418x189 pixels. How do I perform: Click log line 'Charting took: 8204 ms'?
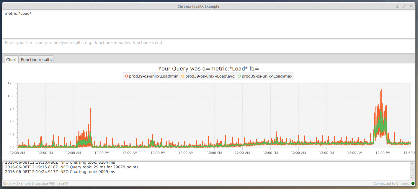coord(60,162)
